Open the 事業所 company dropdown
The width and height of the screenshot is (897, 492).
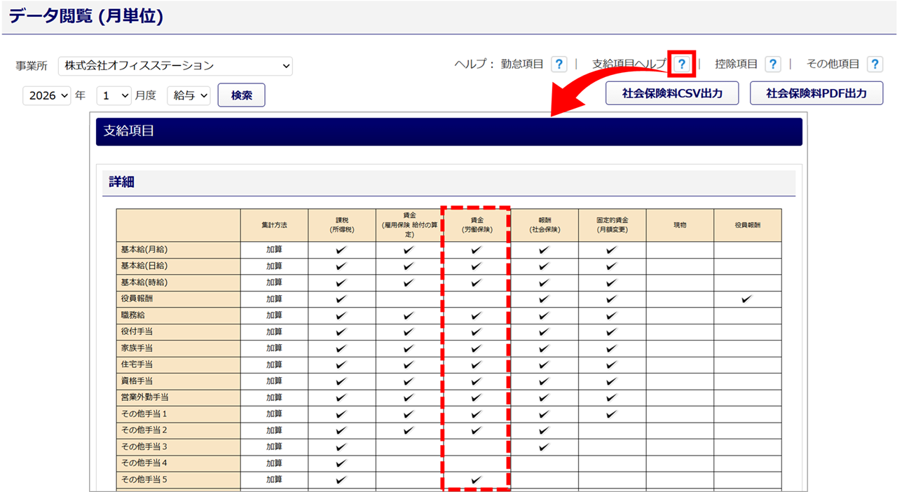click(x=175, y=66)
